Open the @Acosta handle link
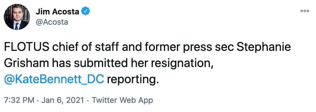 point(52,22)
